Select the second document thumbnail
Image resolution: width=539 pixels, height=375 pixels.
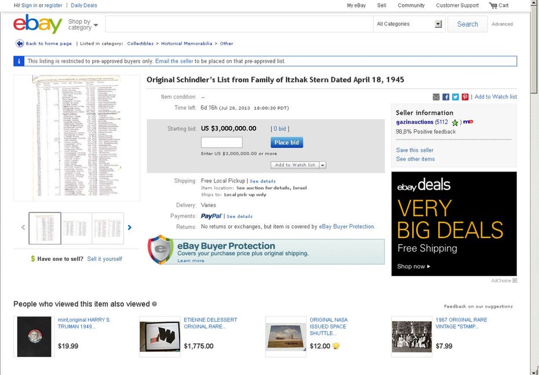pos(77,228)
